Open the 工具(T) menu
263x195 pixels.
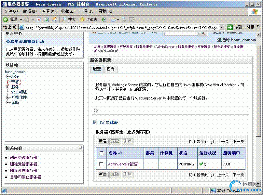click(x=86, y=11)
